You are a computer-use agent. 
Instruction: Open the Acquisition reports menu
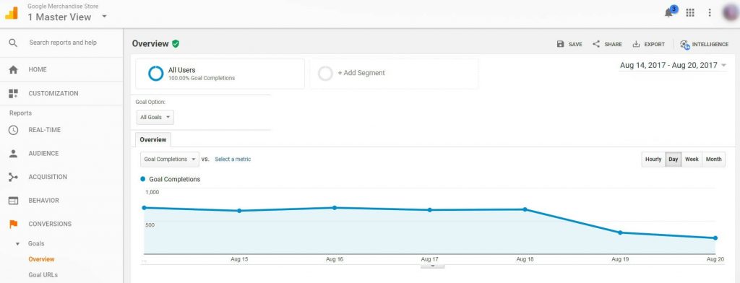tap(48, 177)
